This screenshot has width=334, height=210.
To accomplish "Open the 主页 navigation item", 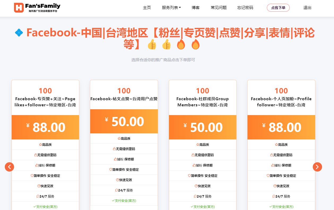I will point(147,8).
